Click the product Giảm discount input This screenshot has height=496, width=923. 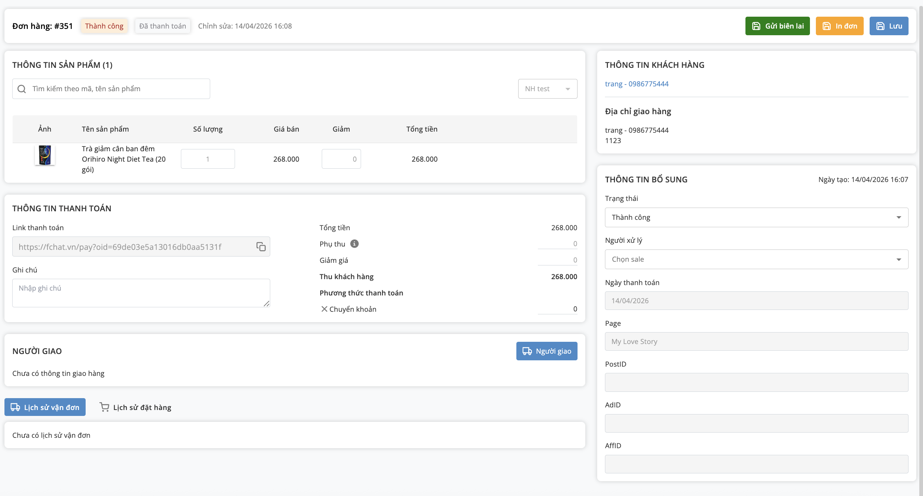(341, 159)
